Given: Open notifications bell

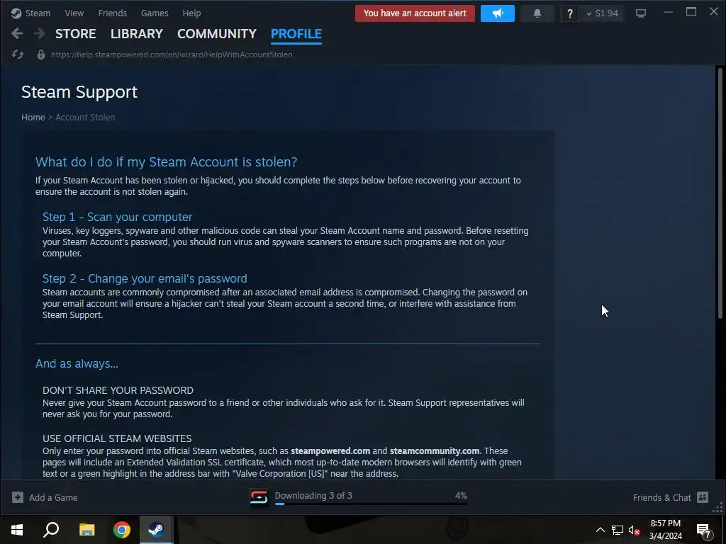Looking at the screenshot, I should (537, 13).
